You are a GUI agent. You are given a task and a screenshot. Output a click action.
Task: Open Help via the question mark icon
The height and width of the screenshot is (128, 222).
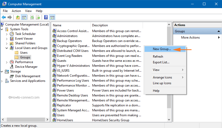(46, 17)
